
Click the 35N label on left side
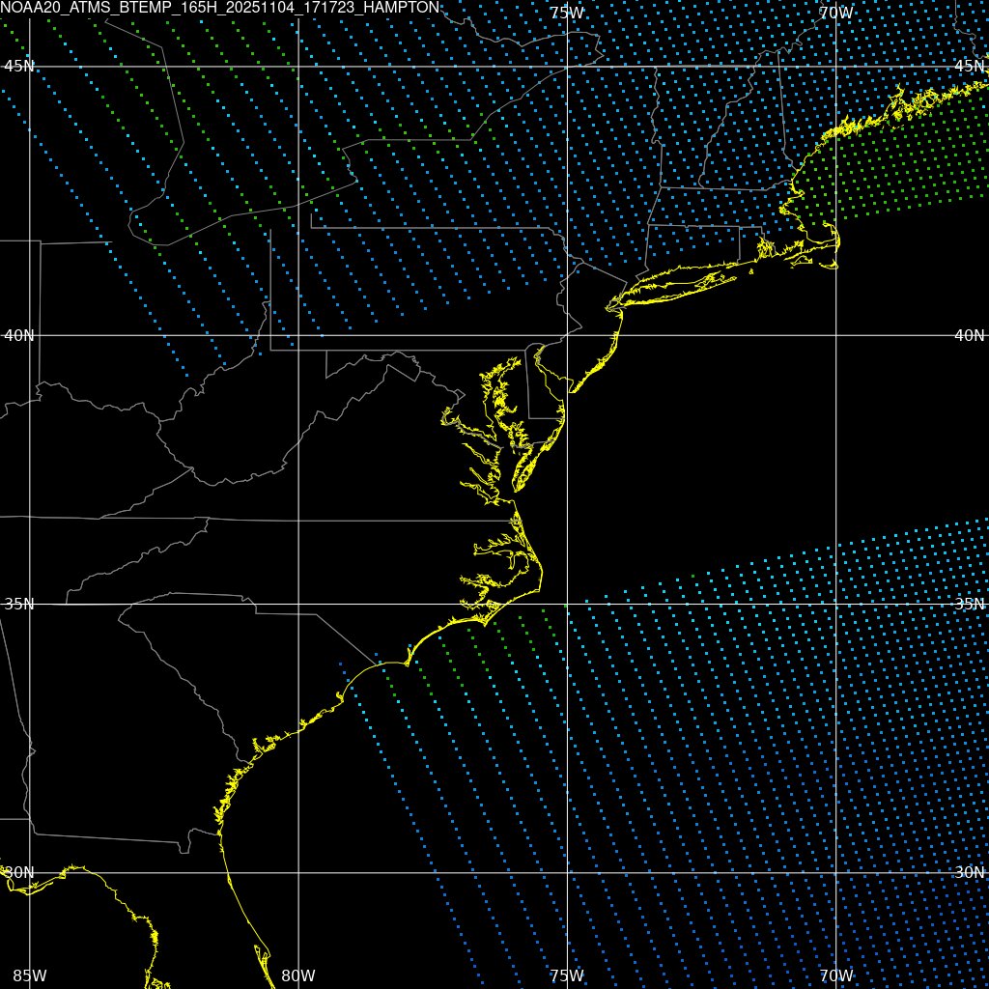point(19,604)
